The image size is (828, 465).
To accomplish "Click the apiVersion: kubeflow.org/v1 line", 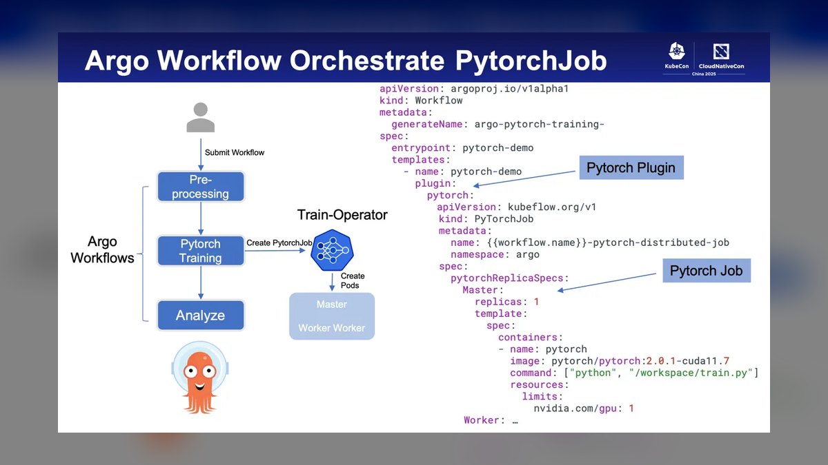I will (x=516, y=207).
